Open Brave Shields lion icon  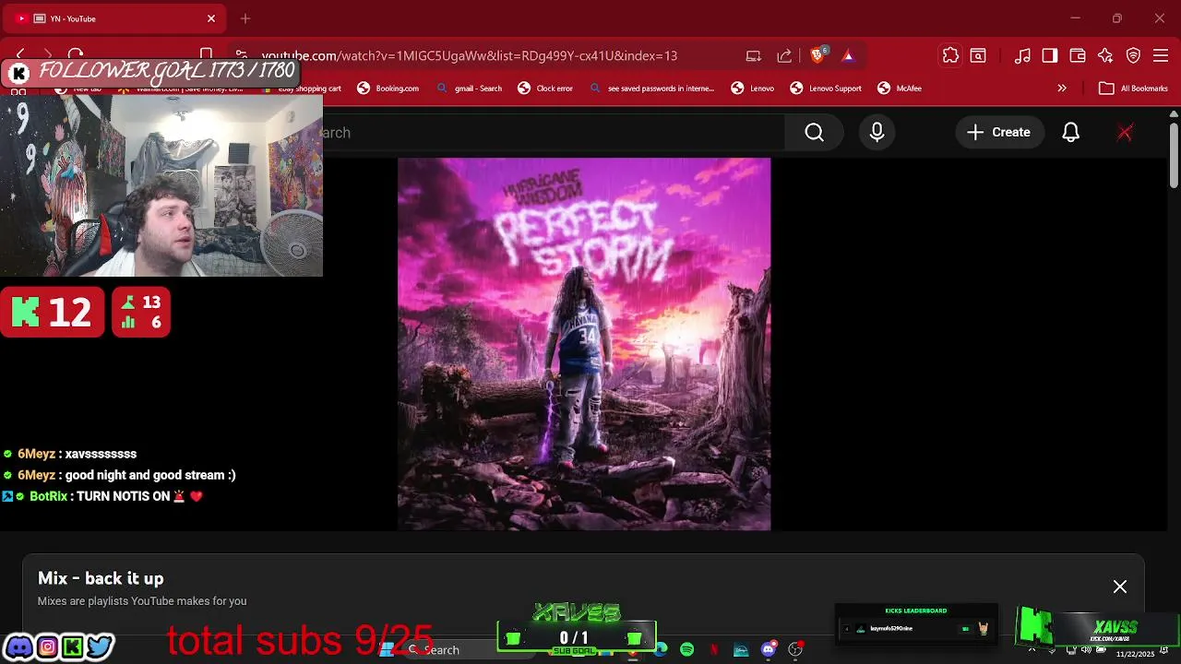coord(817,55)
